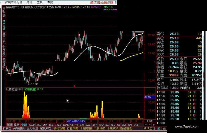Screen dimensions: 207x133
Task: Select the 指标 tab
Action: 10,125
